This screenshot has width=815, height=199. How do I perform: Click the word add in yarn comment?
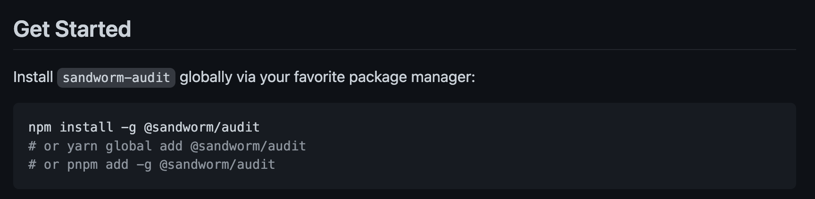pos(171,146)
